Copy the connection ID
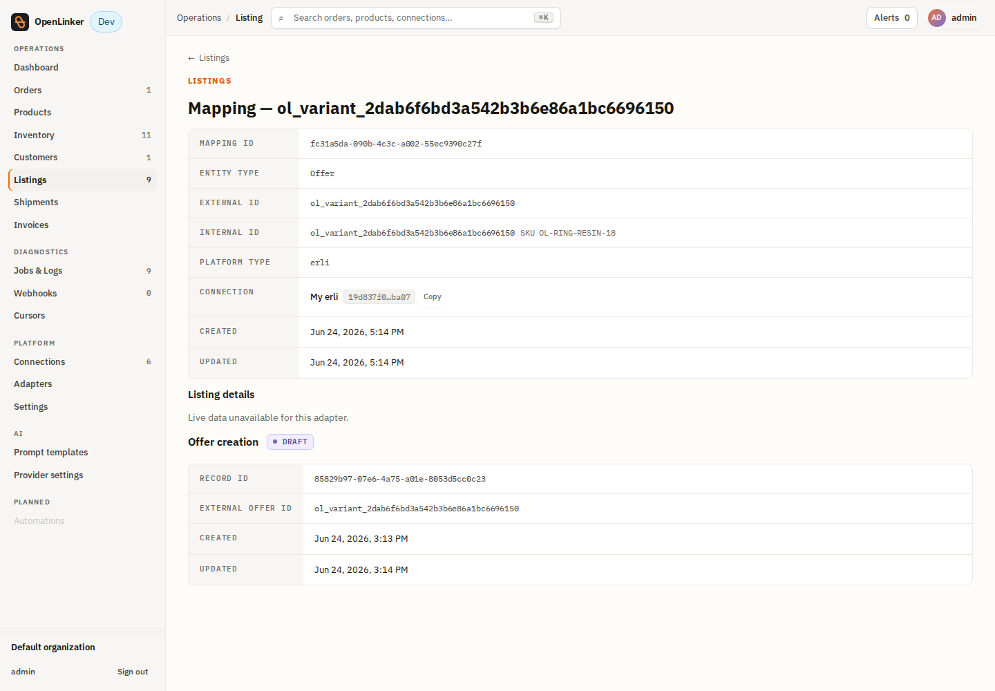 (x=433, y=297)
